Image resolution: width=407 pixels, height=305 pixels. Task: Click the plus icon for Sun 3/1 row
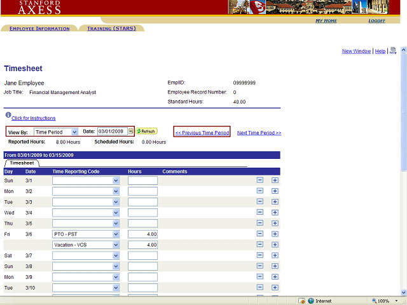pyautogui.click(x=275, y=180)
